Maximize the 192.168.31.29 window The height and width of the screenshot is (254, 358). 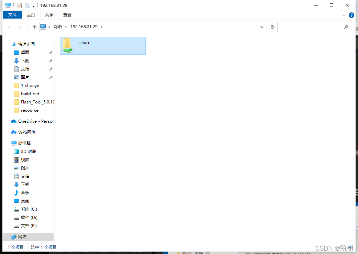point(332,5)
